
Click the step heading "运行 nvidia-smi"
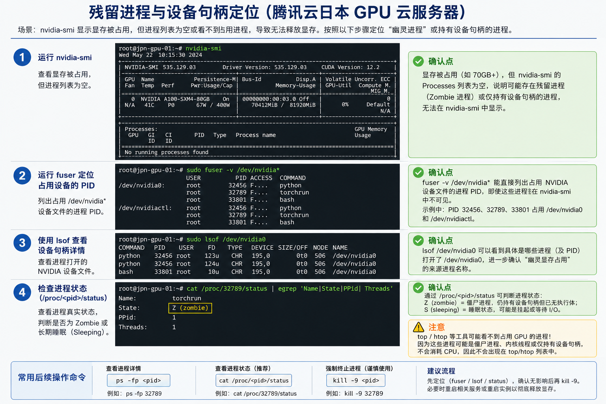click(65, 58)
